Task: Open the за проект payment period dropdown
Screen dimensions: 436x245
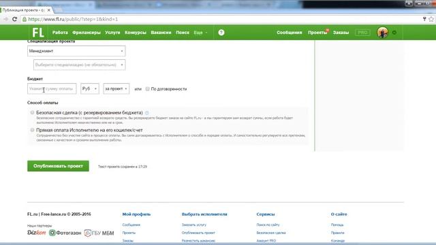Action: tap(116, 88)
